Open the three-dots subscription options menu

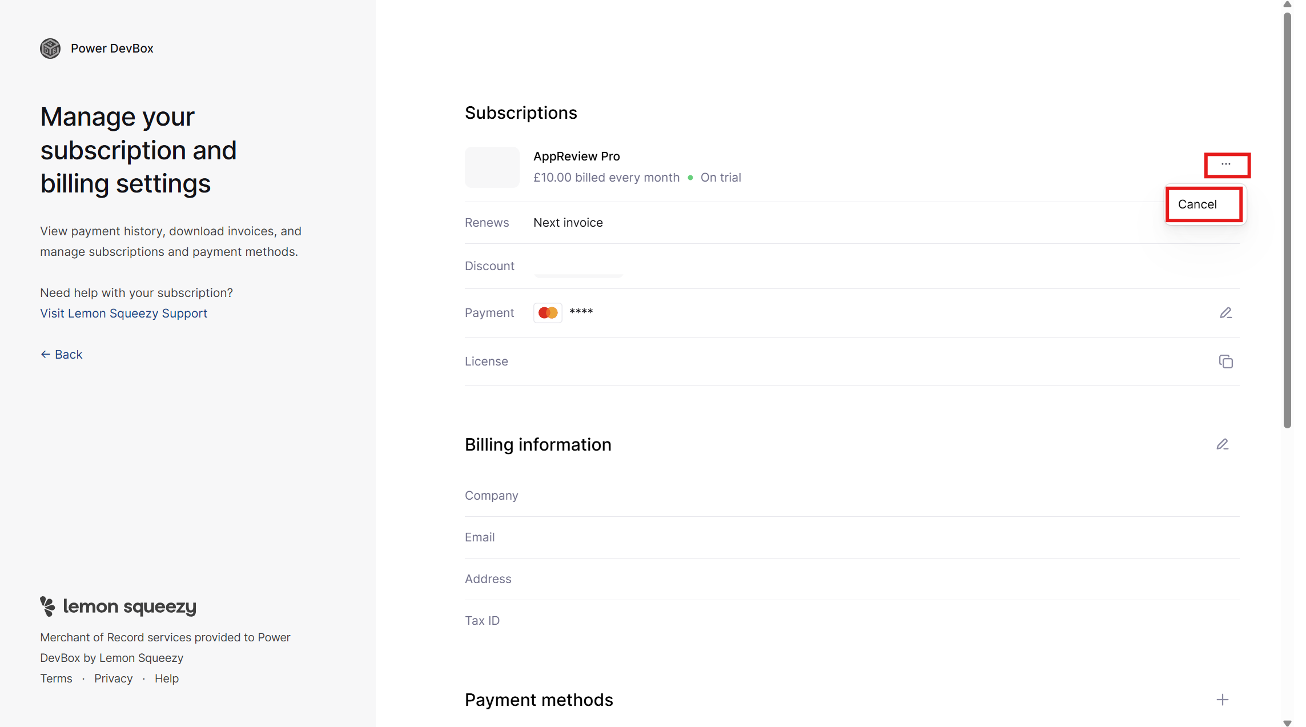tap(1226, 164)
